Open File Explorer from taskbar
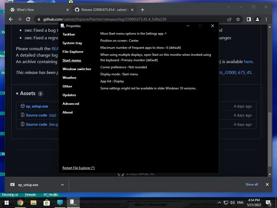The height and width of the screenshot is (208, 277). pyautogui.click(x=33, y=203)
